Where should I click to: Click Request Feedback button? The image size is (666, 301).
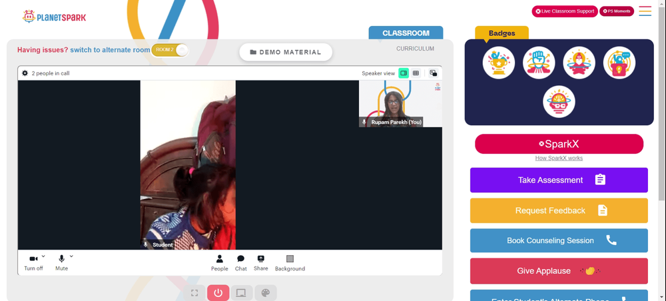[559, 210]
